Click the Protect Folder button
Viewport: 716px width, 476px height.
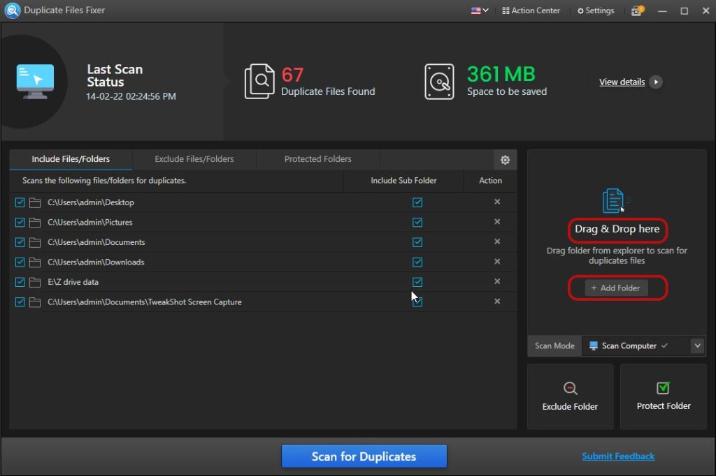pos(664,396)
